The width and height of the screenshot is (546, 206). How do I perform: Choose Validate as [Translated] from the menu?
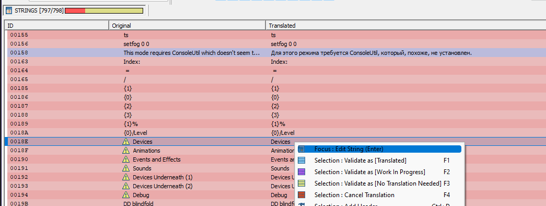pos(379,161)
